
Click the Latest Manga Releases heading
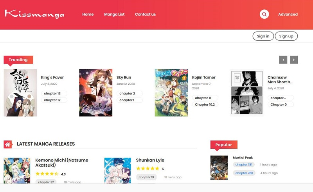[46, 144]
